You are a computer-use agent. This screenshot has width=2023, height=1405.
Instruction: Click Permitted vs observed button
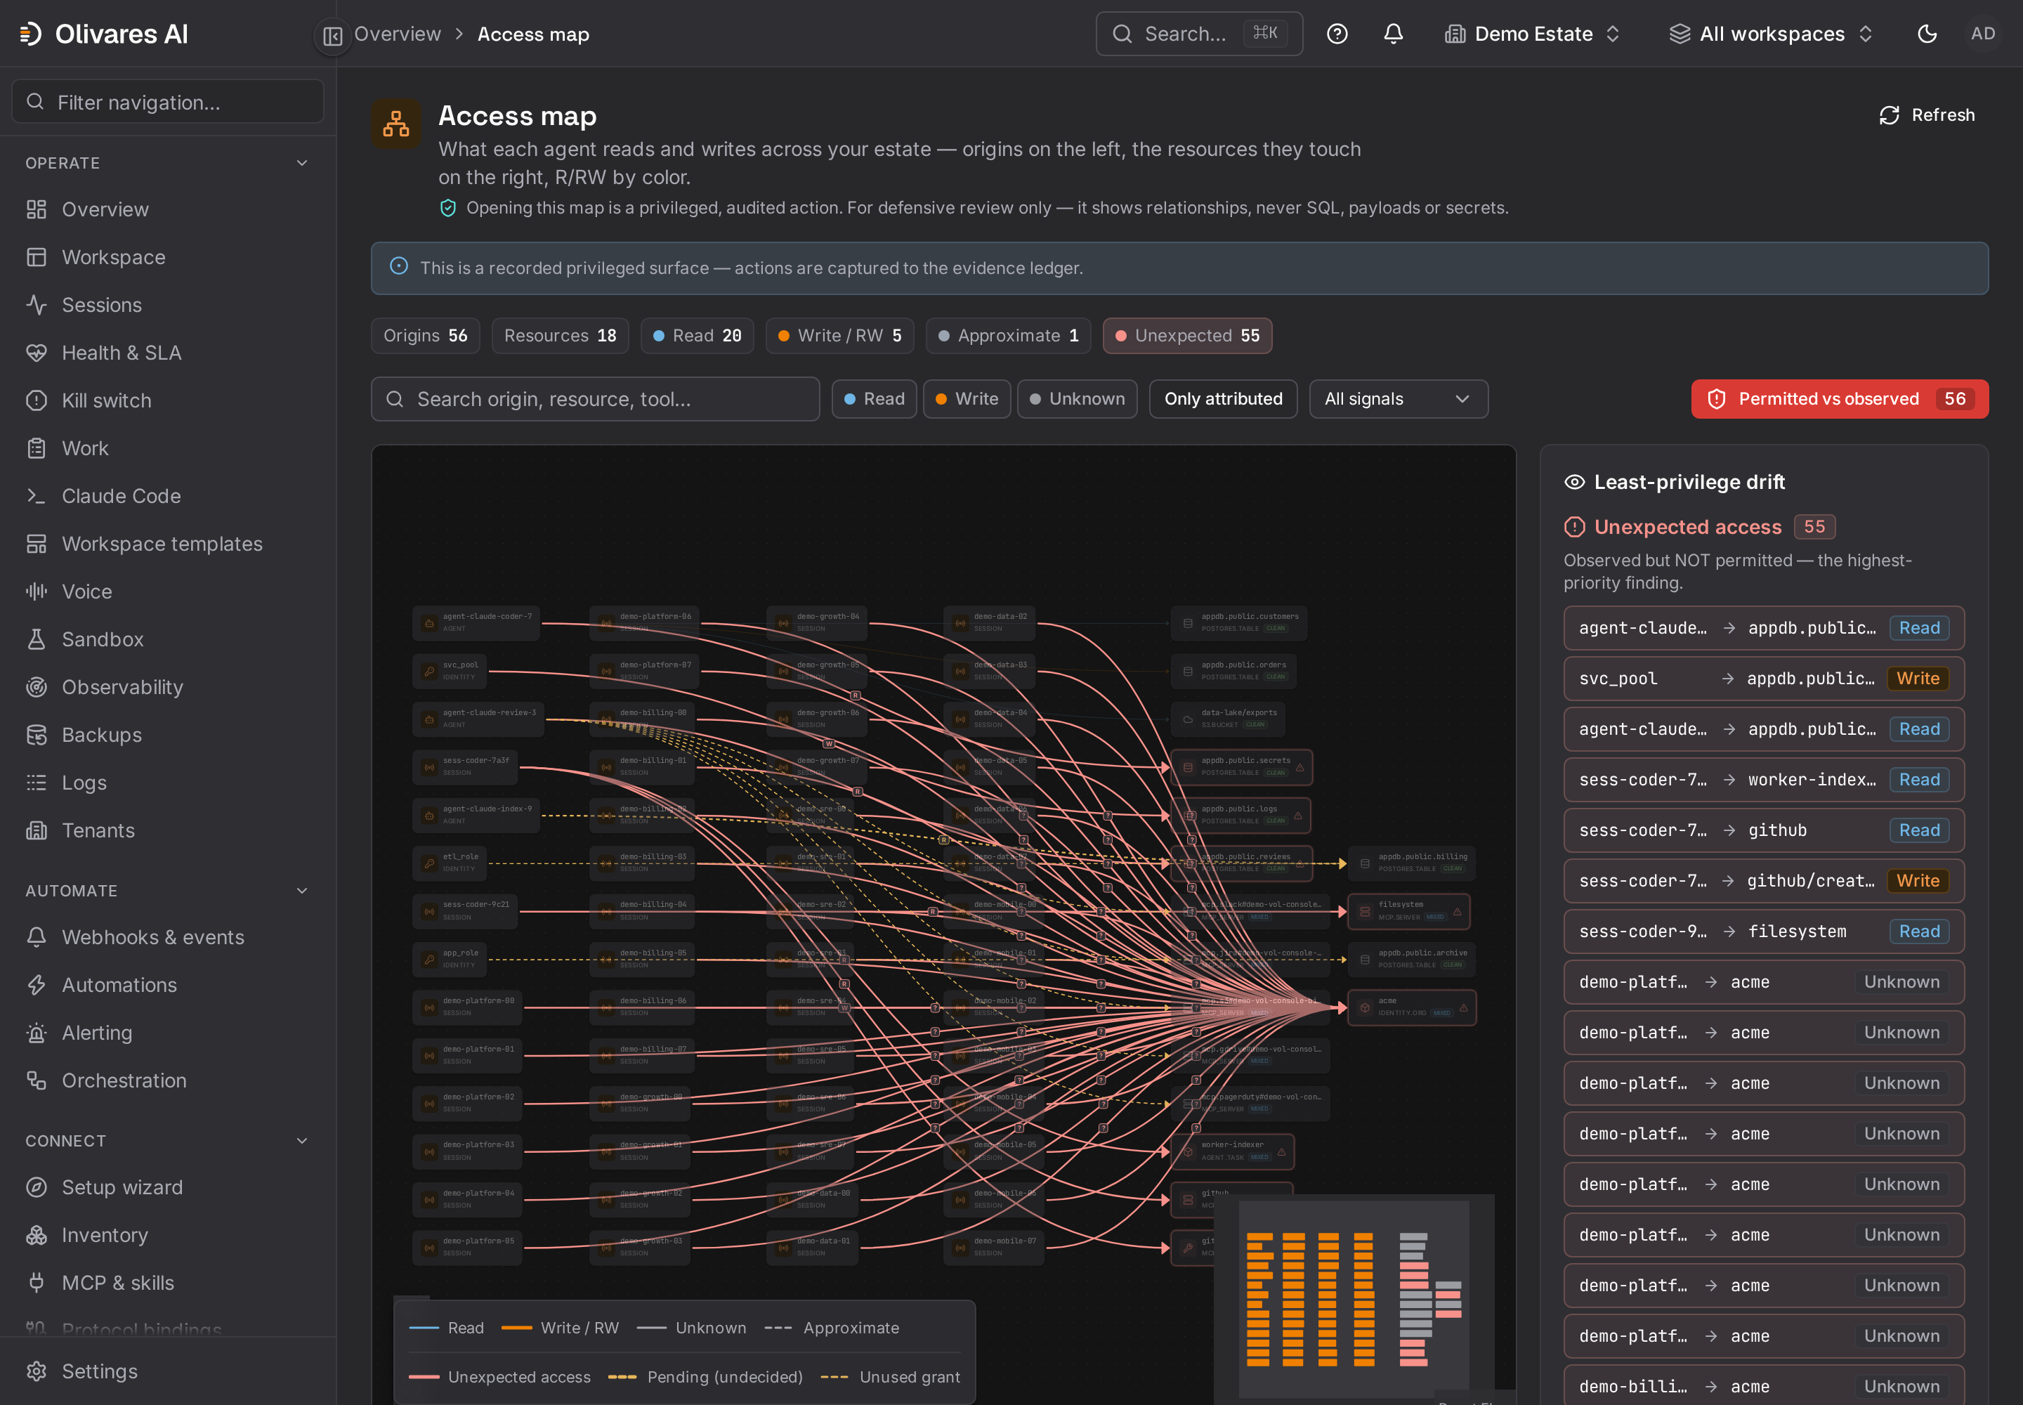pyautogui.click(x=1839, y=399)
